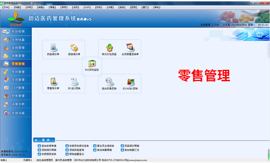
Task: Open the 买100加1促销 icon
Action: click(x=130, y=84)
